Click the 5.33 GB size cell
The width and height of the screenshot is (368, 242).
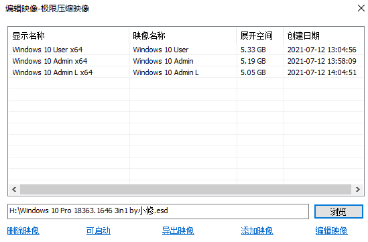coord(253,50)
